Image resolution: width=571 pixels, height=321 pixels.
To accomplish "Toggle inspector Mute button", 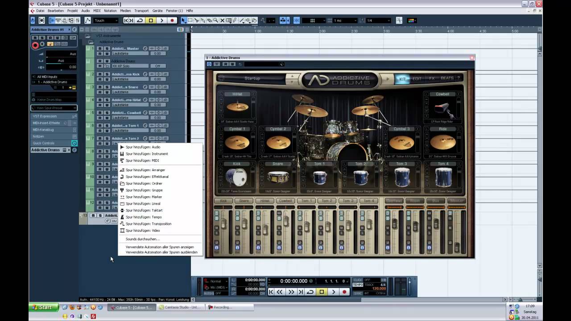I will [35, 38].
